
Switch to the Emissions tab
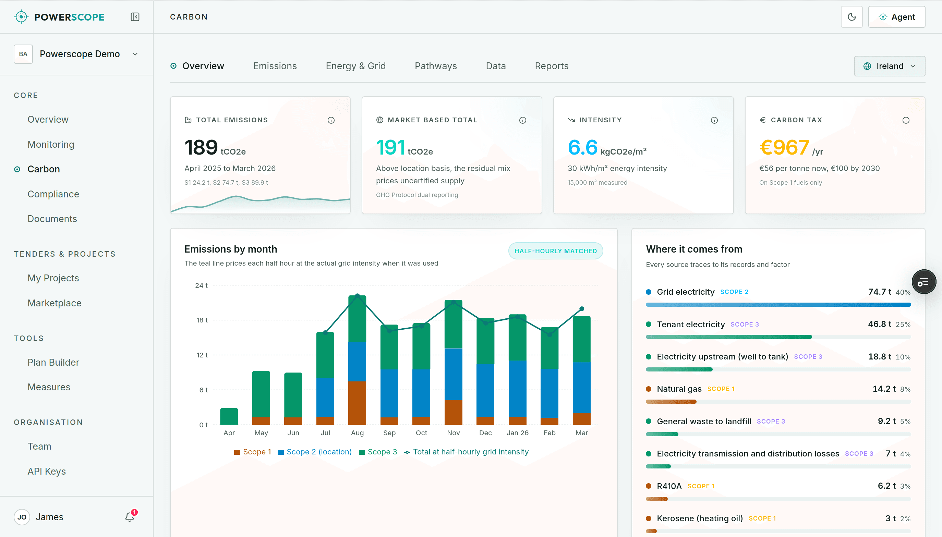(x=275, y=66)
